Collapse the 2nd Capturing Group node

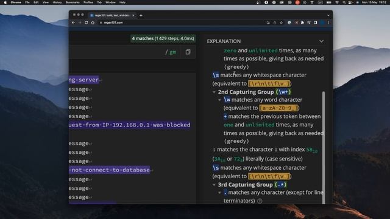click(214, 92)
